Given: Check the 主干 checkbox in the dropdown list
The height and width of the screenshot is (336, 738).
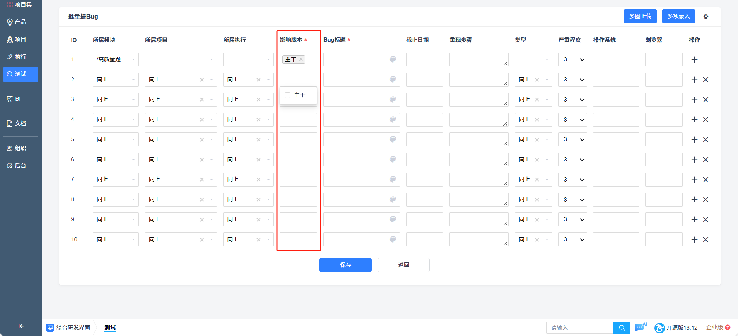Looking at the screenshot, I should [x=288, y=95].
